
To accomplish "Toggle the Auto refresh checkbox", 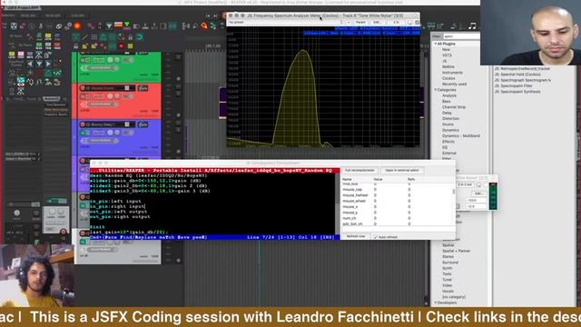I will [375, 236].
